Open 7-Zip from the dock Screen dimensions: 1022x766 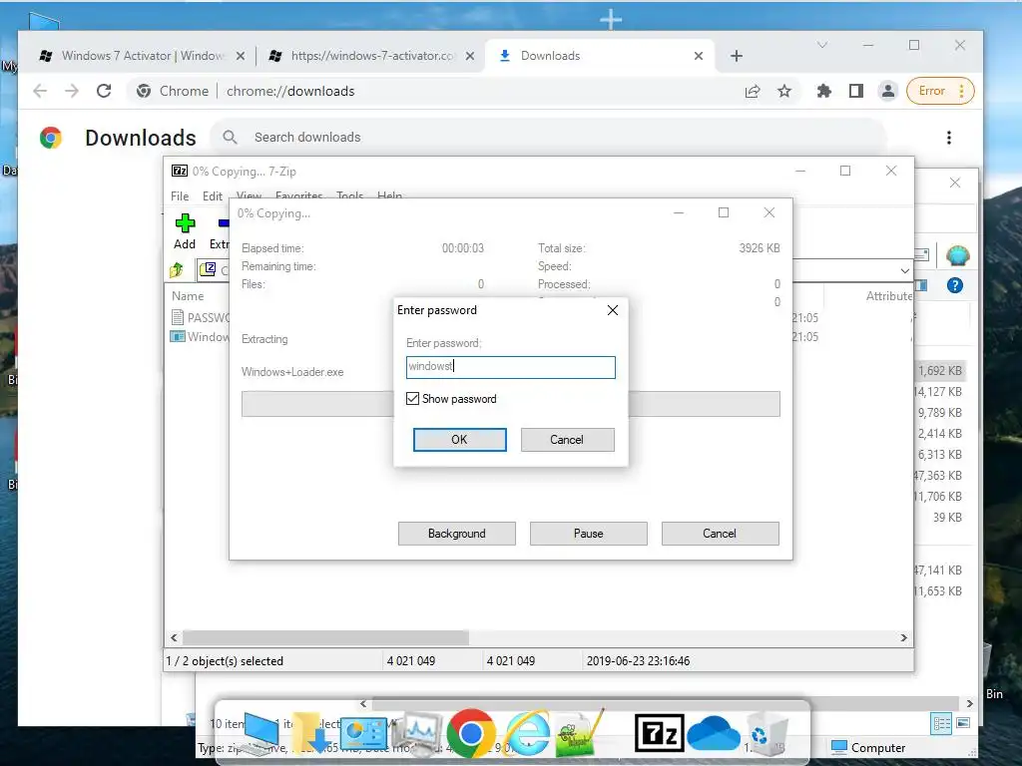659,733
